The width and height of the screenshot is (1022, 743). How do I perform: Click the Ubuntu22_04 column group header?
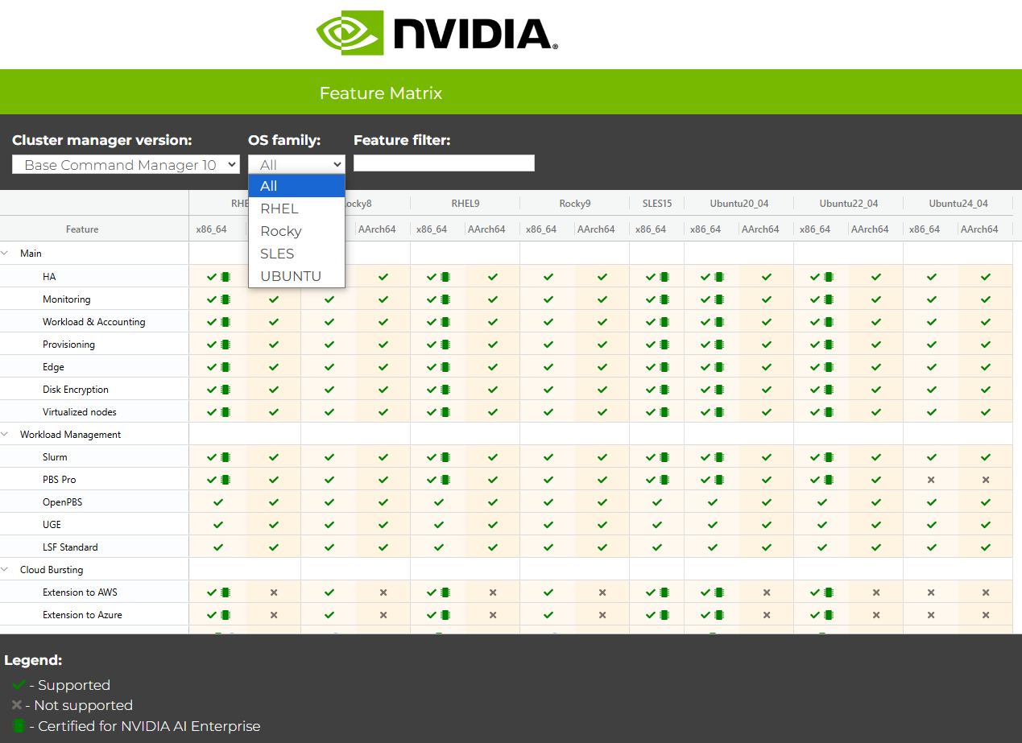pyautogui.click(x=848, y=204)
